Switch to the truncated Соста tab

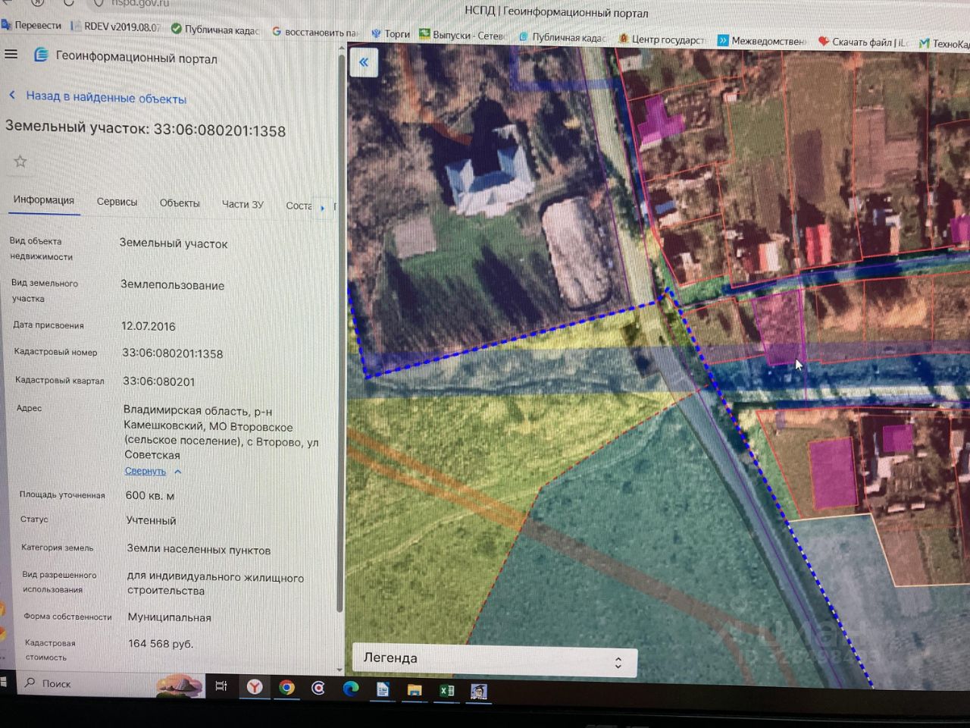tap(299, 206)
